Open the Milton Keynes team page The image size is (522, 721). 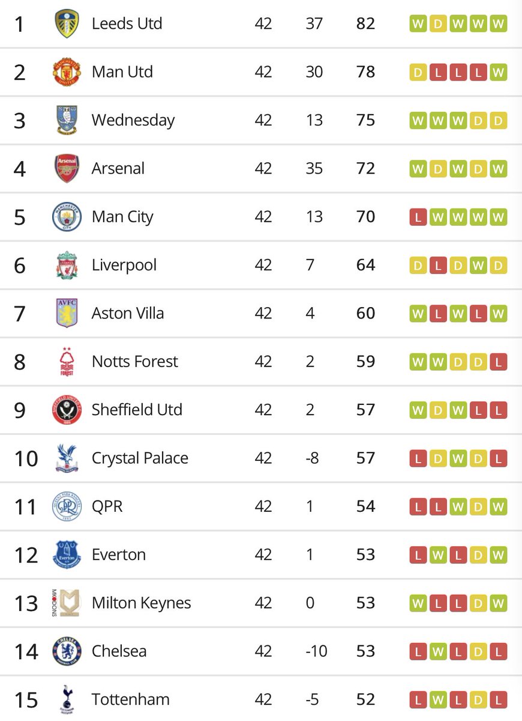point(141,603)
